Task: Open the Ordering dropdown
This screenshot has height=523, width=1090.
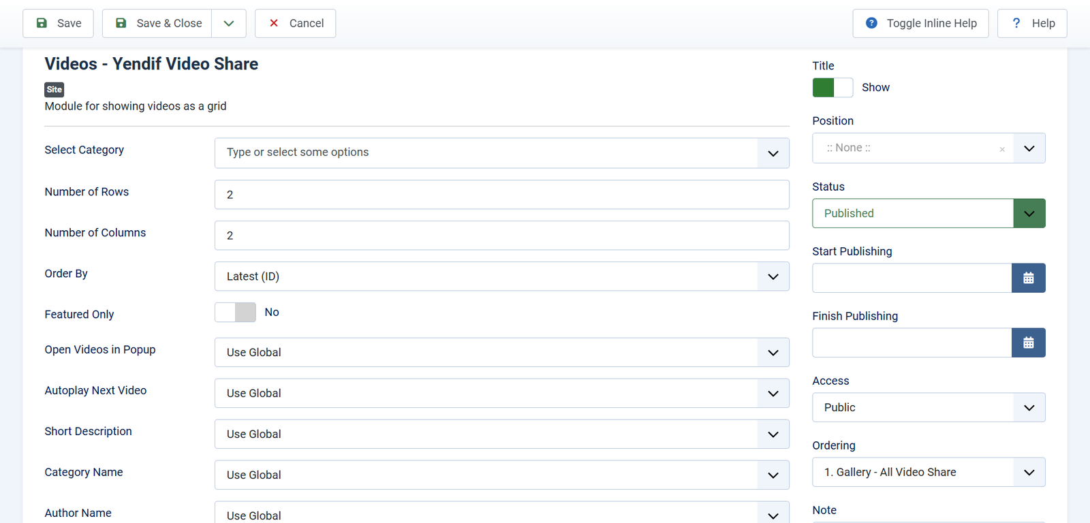Action: 929,472
